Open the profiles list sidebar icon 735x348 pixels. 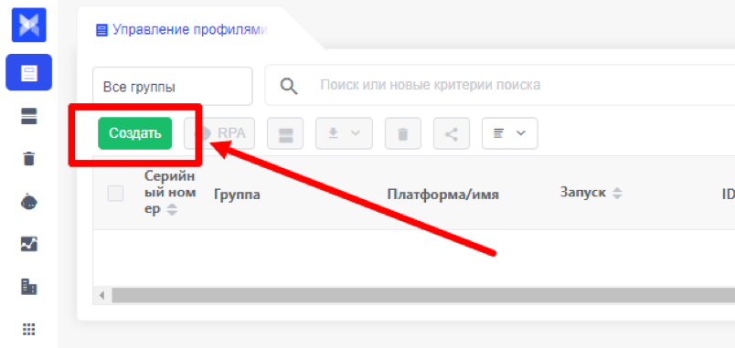[28, 72]
